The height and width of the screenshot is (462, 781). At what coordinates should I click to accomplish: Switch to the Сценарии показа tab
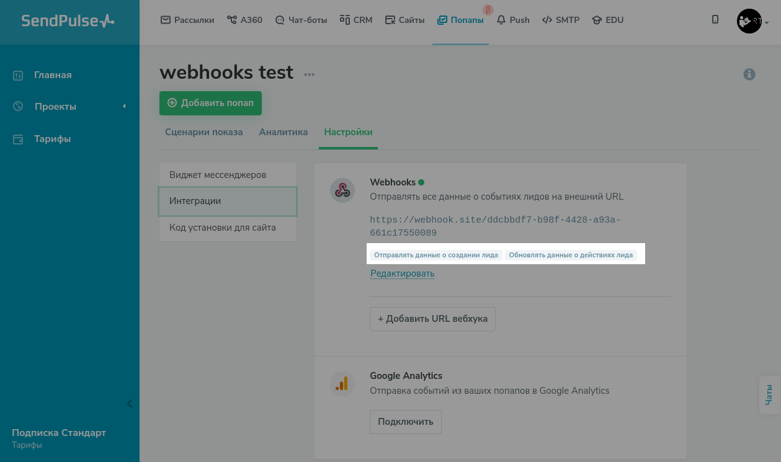tap(203, 132)
